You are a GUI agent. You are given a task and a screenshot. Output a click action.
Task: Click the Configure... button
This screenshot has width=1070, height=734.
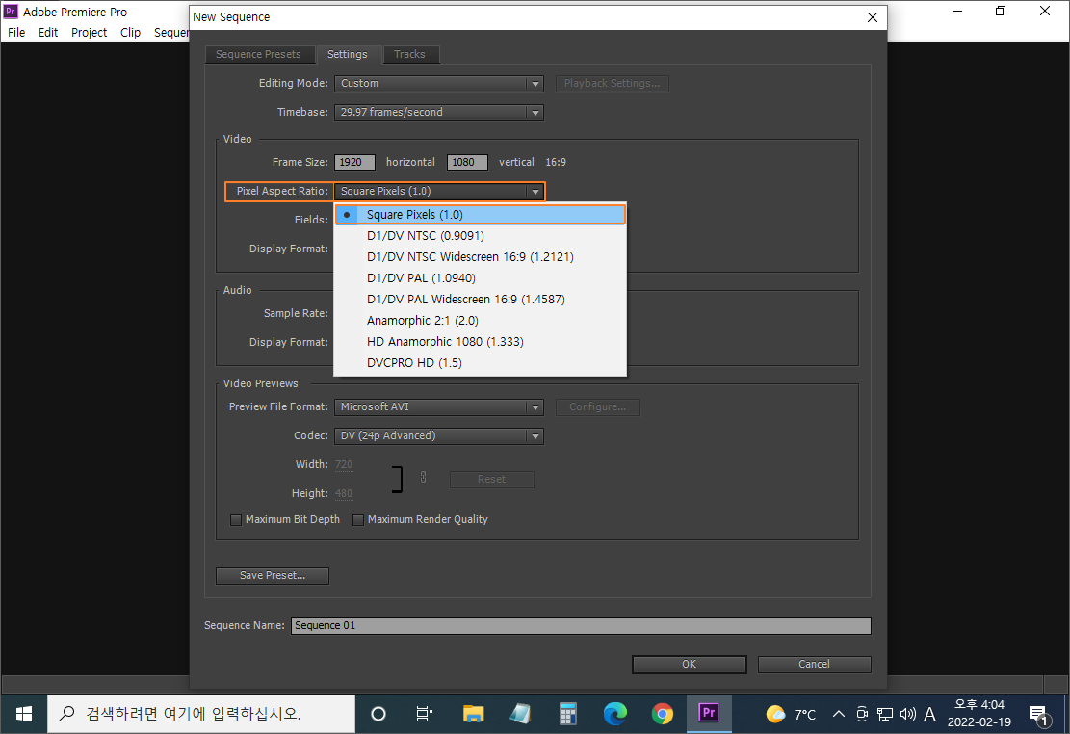click(598, 406)
